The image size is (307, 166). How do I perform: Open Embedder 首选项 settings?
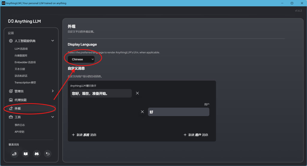[25, 62]
